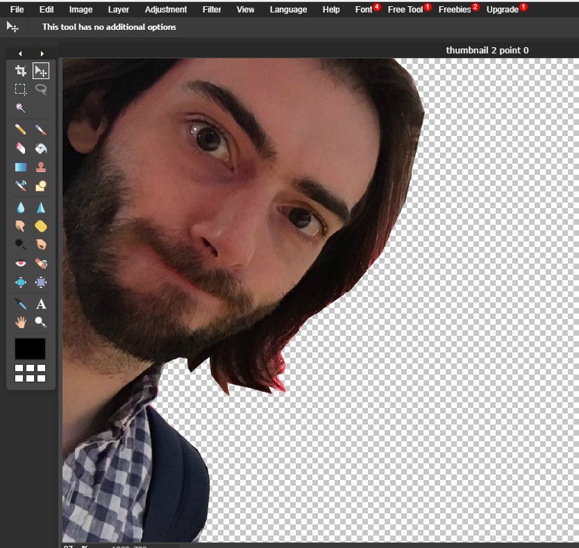Screen dimensions: 579x548
Task: Select the Clone Stamp tool
Action: coord(41,167)
